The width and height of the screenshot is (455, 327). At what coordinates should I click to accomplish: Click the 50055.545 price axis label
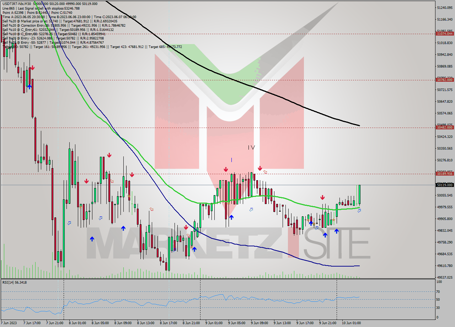pos(446,195)
